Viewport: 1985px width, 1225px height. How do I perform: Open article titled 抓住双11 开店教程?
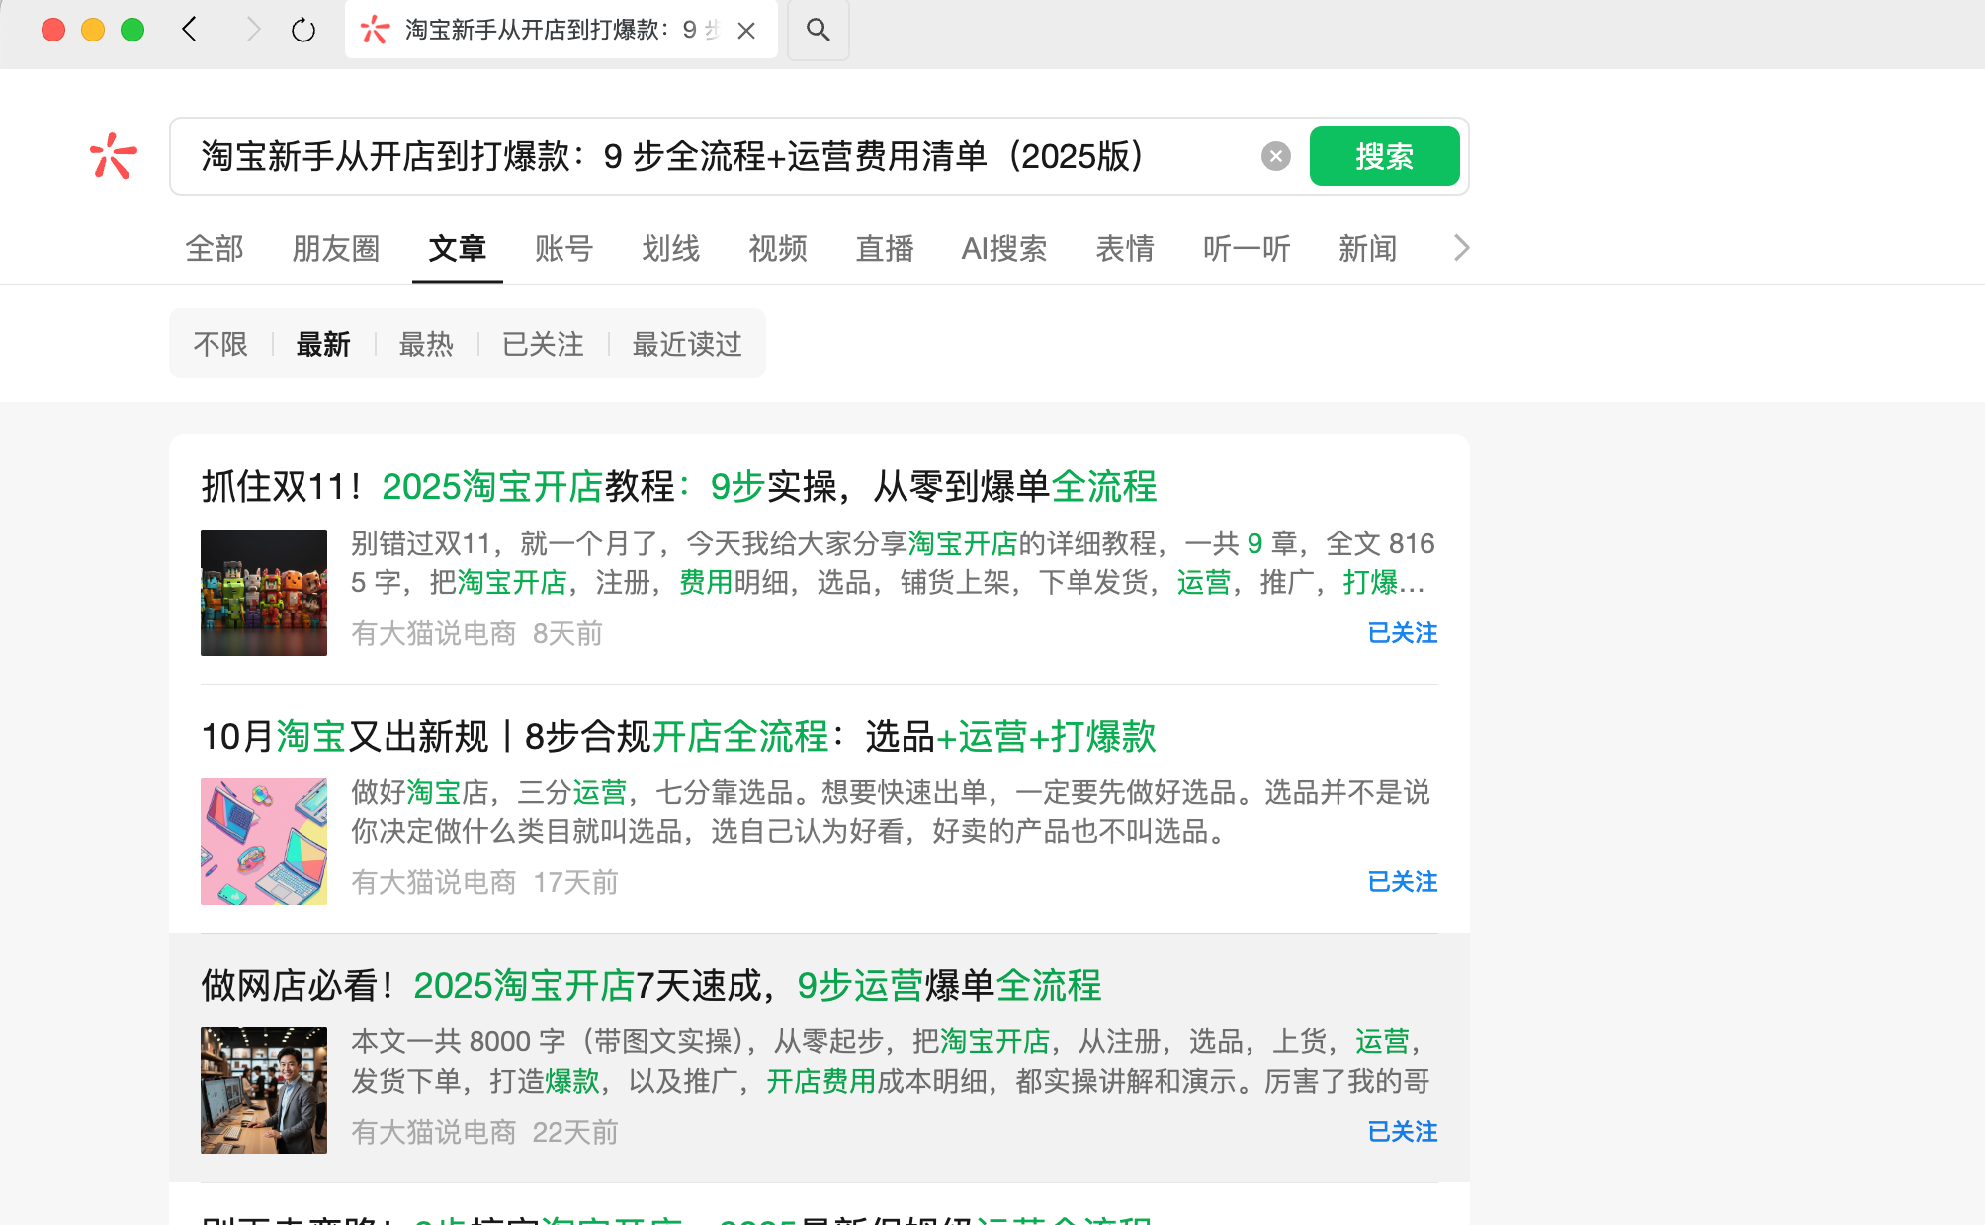click(x=678, y=487)
